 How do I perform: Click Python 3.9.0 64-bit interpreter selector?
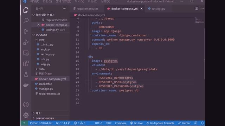click(x=41, y=123)
